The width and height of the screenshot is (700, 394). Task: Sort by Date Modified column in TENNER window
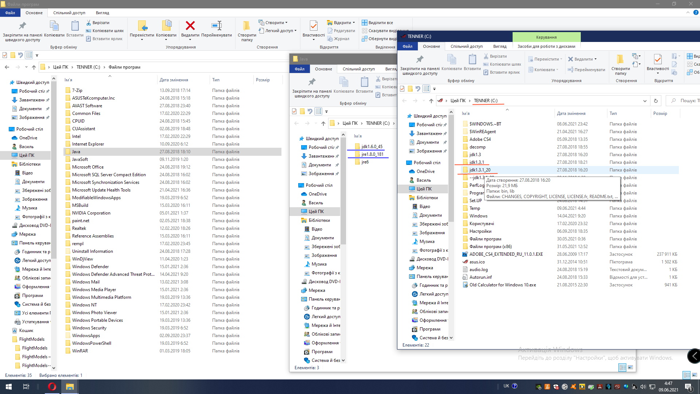pos(571,113)
